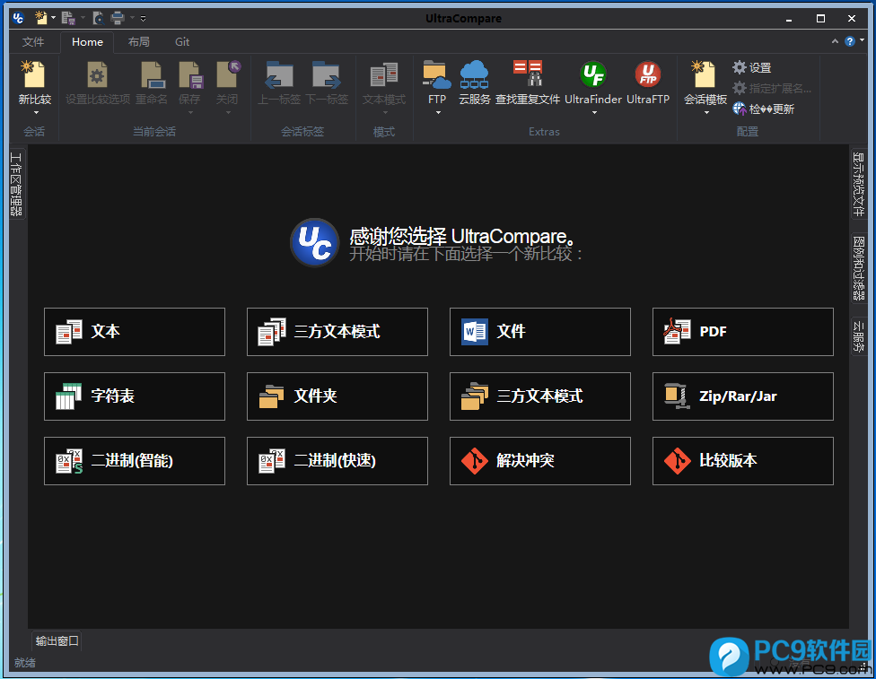Click 指定扩展名 specify extensions
Viewport: 876px width, 679px height.
772,88
